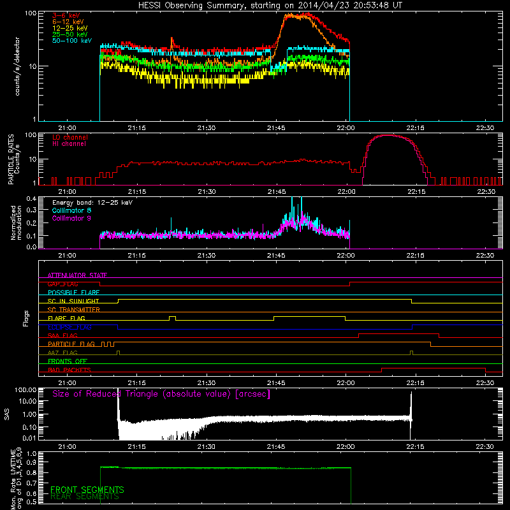This screenshot has width=510, height=510.
Task: Select the FRONTS OFF flag label
Action: click(x=68, y=361)
